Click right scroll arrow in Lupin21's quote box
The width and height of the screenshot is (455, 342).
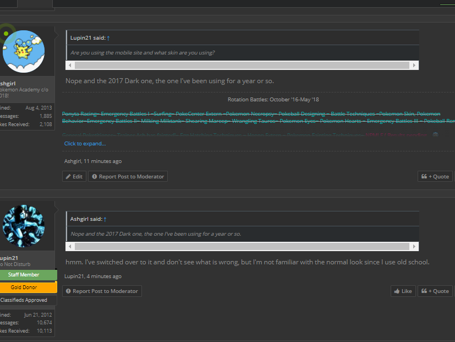point(414,65)
